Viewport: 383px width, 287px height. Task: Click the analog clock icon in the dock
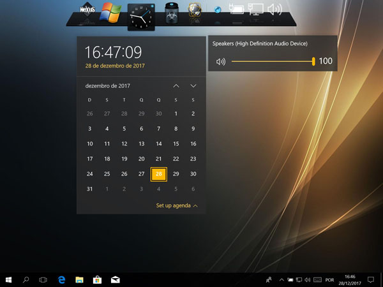pyautogui.click(x=141, y=17)
